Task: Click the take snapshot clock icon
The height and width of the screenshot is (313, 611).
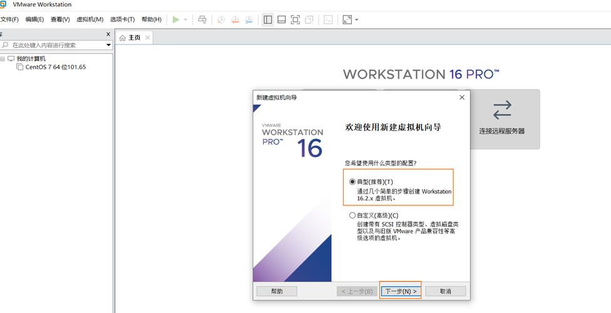Action: coord(221,19)
